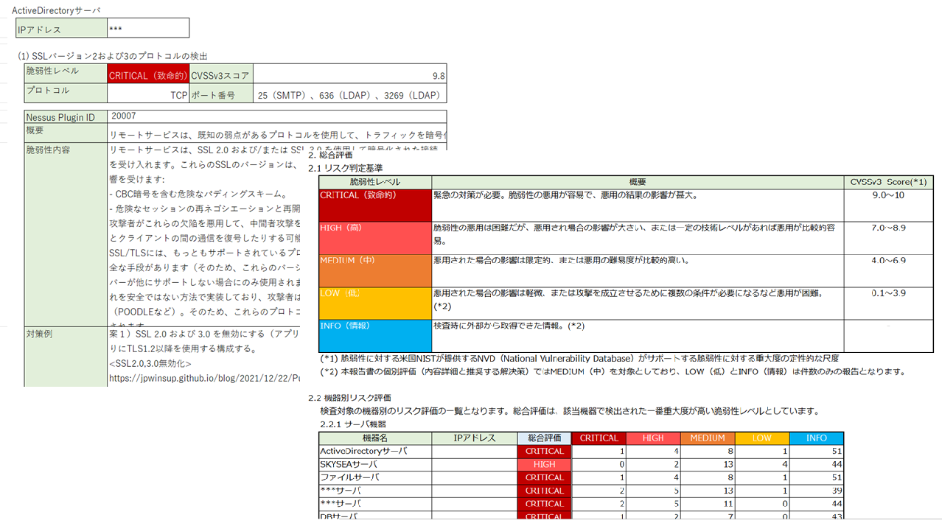Select the HIGH rating cell for SKYSEAサーバ

pyautogui.click(x=544, y=464)
